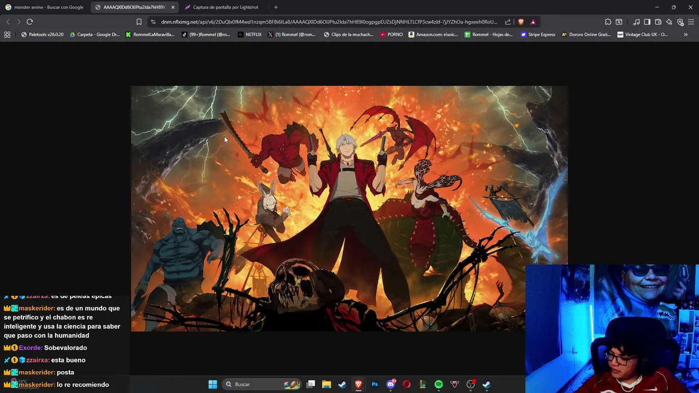Toggle the browser sidebar panel
Viewport: 699px width, 393px height.
point(647,22)
